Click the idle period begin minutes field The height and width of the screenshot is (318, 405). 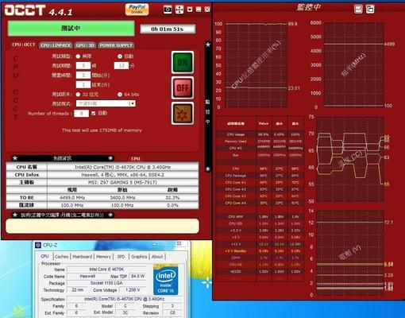(83, 75)
